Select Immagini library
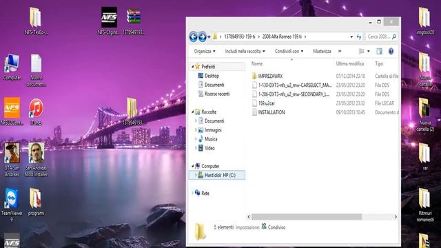 tap(213, 130)
